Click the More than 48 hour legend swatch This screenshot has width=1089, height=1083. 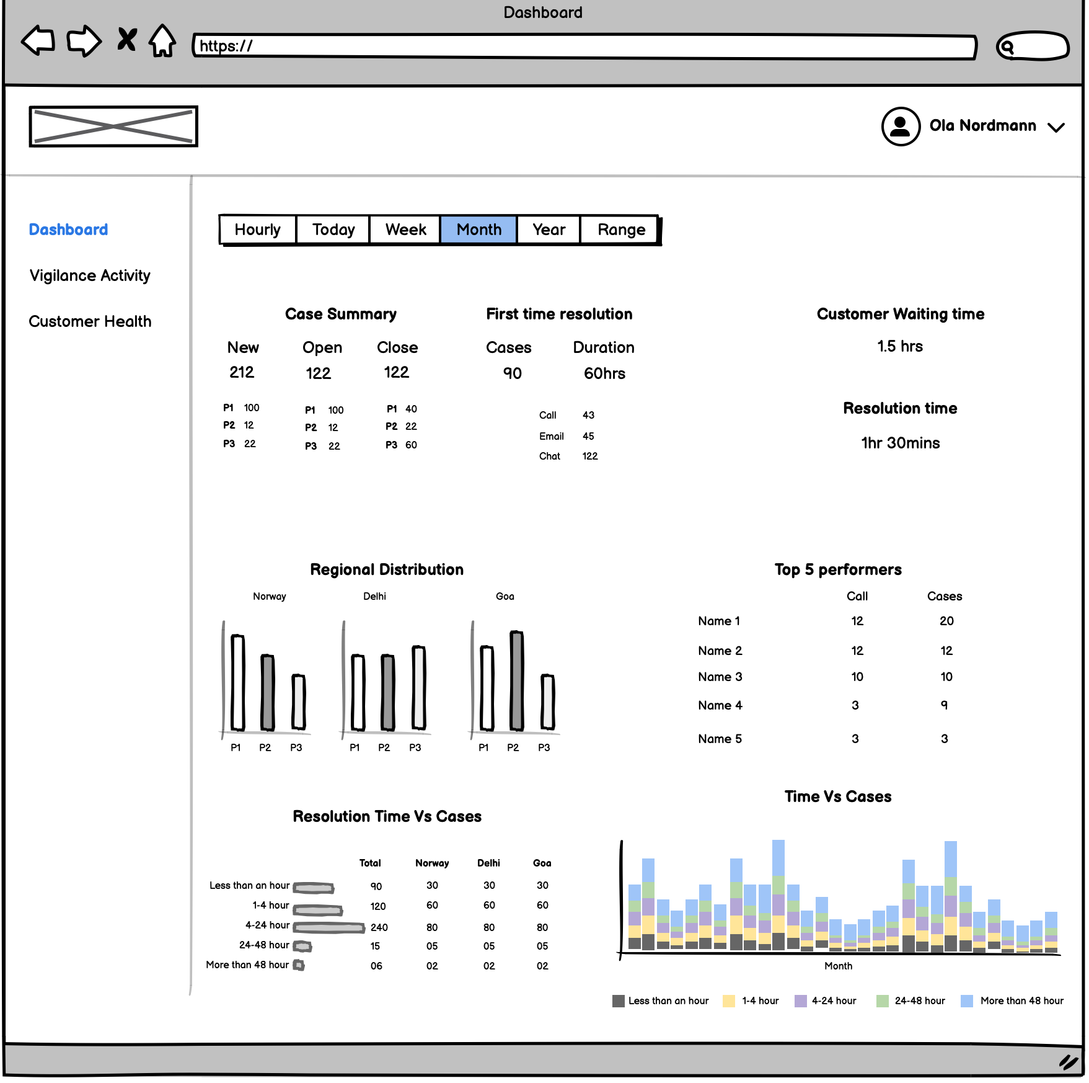point(966,1001)
